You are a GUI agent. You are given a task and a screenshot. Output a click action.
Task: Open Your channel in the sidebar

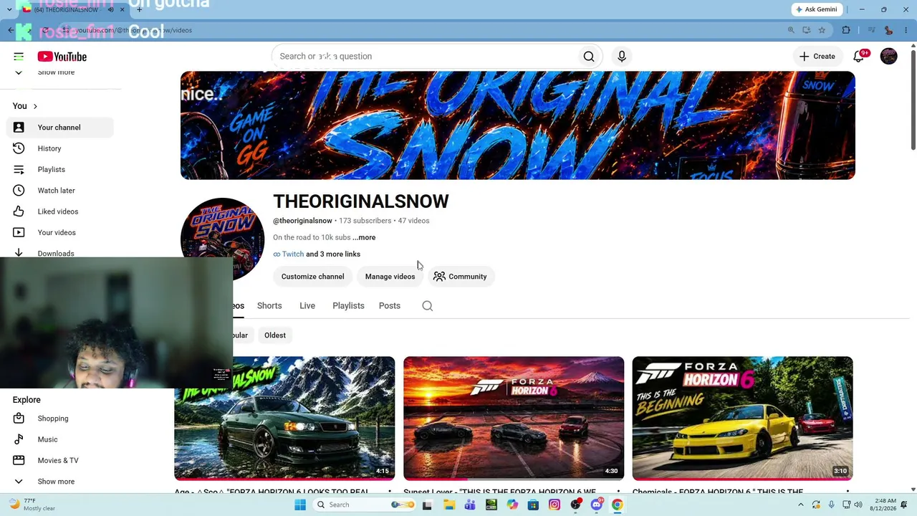pyautogui.click(x=60, y=128)
